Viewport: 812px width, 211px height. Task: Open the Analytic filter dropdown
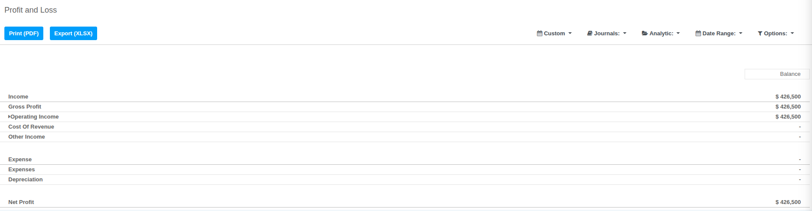[661, 34]
